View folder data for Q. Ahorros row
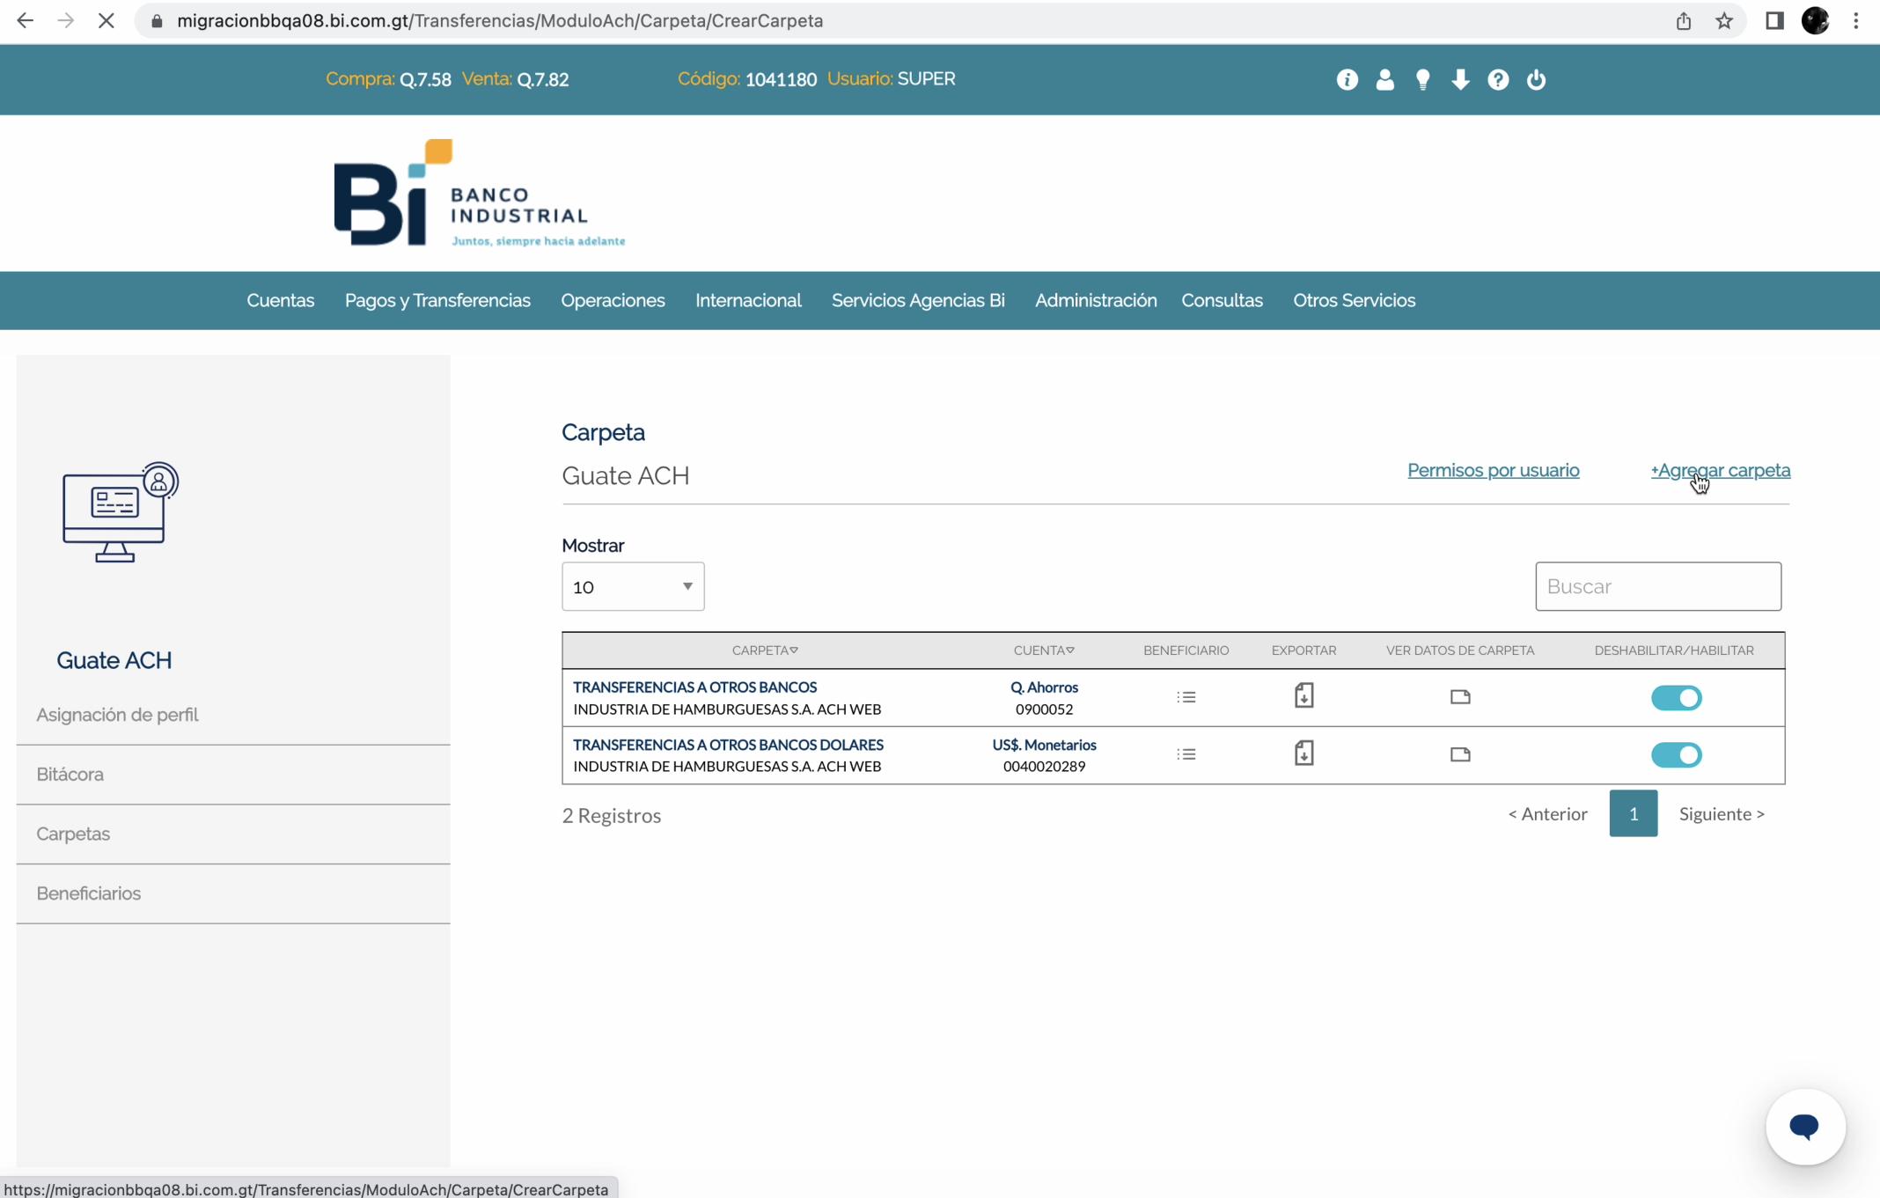The image size is (1880, 1198). pos(1460,697)
